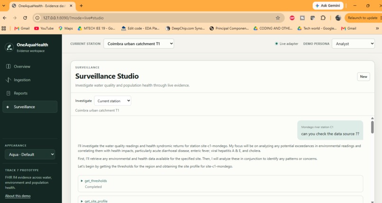Click the browser back arrow
Viewport: 382px width, 203px height.
coord(5,18)
